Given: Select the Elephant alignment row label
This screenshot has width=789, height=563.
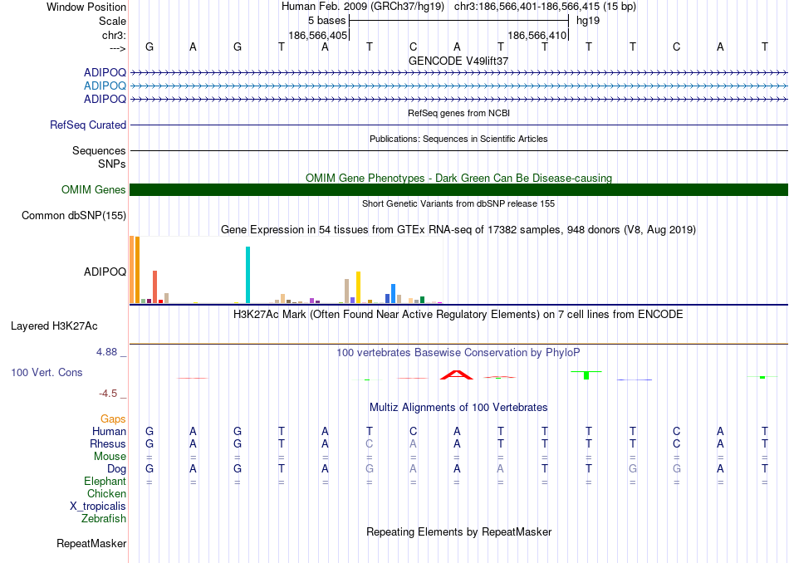Looking at the screenshot, I should 105,481.
